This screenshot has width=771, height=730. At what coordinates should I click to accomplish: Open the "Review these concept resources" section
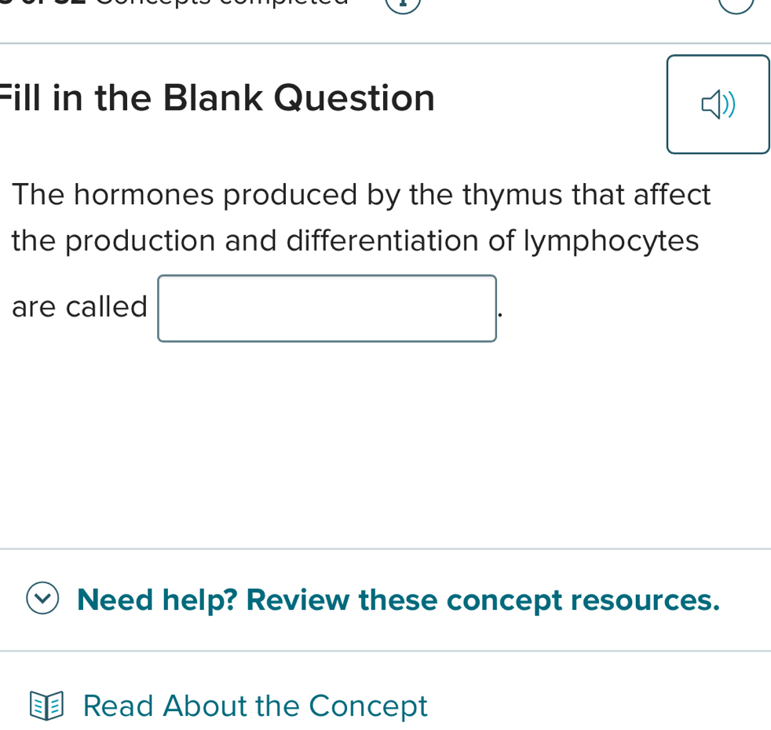click(482, 600)
